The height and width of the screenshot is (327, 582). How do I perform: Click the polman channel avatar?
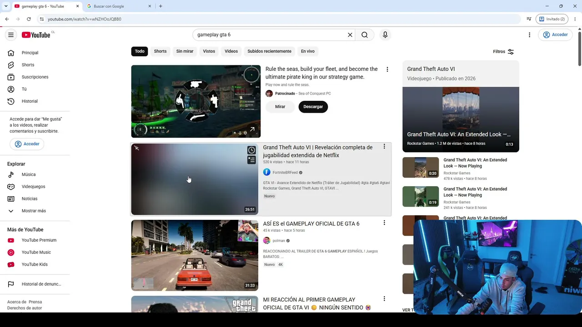point(267,241)
